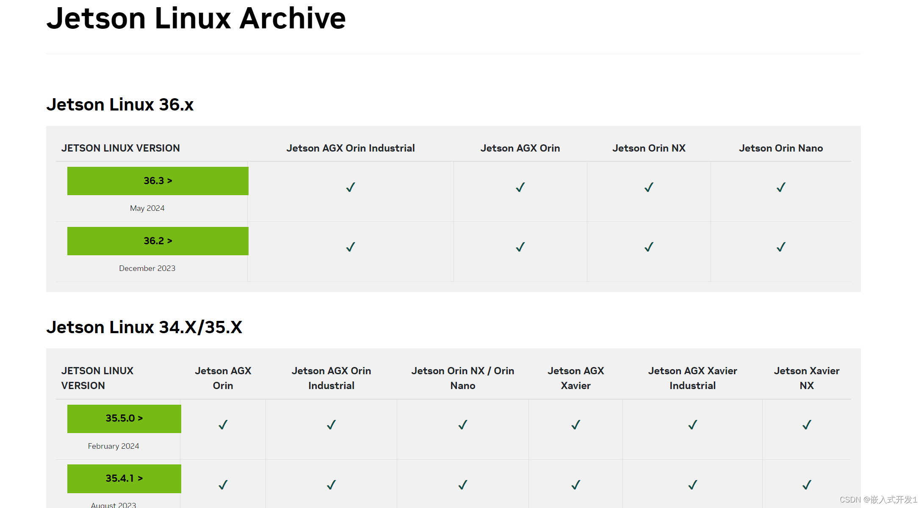Click the Jetson Orin NX checkmark for 36.2

click(648, 247)
